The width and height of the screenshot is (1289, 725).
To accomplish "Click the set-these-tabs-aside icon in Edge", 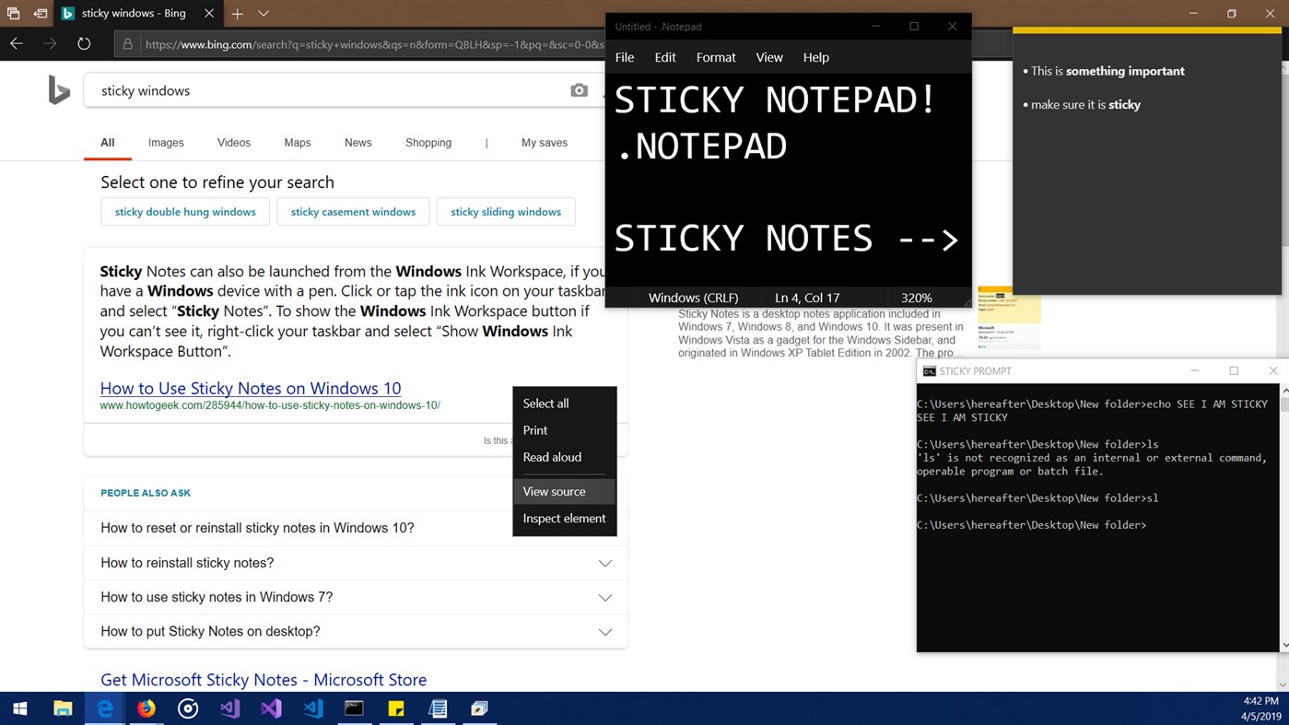I will 40,13.
